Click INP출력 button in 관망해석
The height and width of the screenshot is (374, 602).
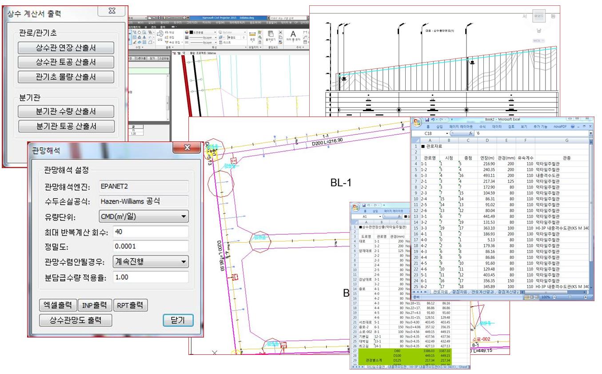[95, 305]
